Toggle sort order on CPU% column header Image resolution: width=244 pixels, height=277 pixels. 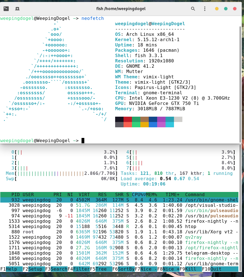[x=139, y=194]
